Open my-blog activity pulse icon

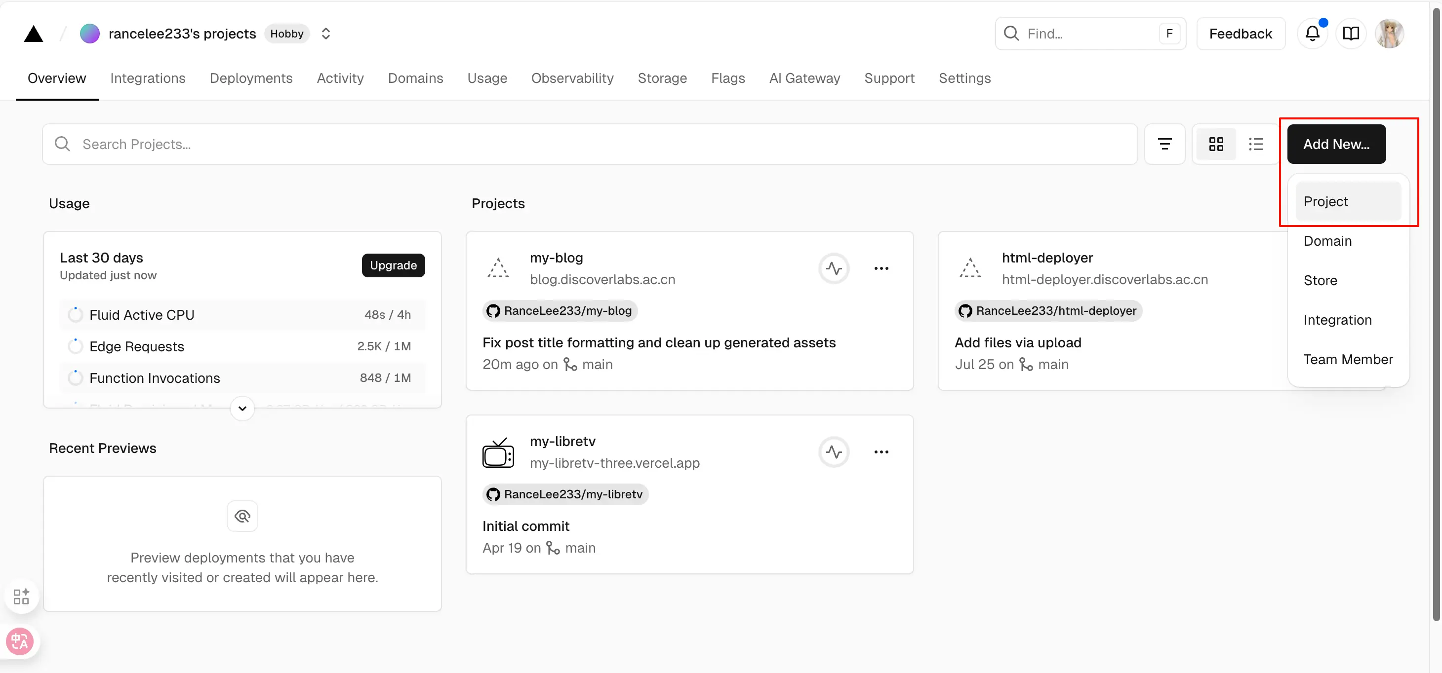pyautogui.click(x=834, y=268)
